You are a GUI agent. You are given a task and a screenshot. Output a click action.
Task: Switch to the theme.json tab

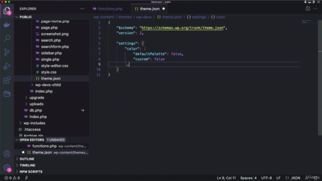[x=149, y=9]
